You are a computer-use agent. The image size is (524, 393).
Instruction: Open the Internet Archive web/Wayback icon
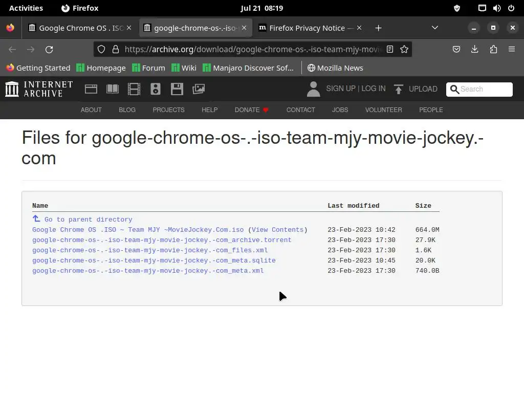pyautogui.click(x=91, y=89)
